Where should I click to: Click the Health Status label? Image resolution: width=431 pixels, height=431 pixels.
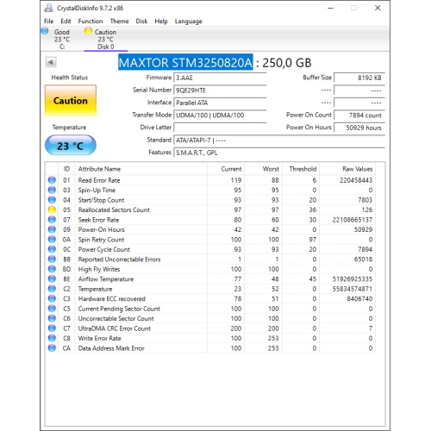(x=70, y=78)
